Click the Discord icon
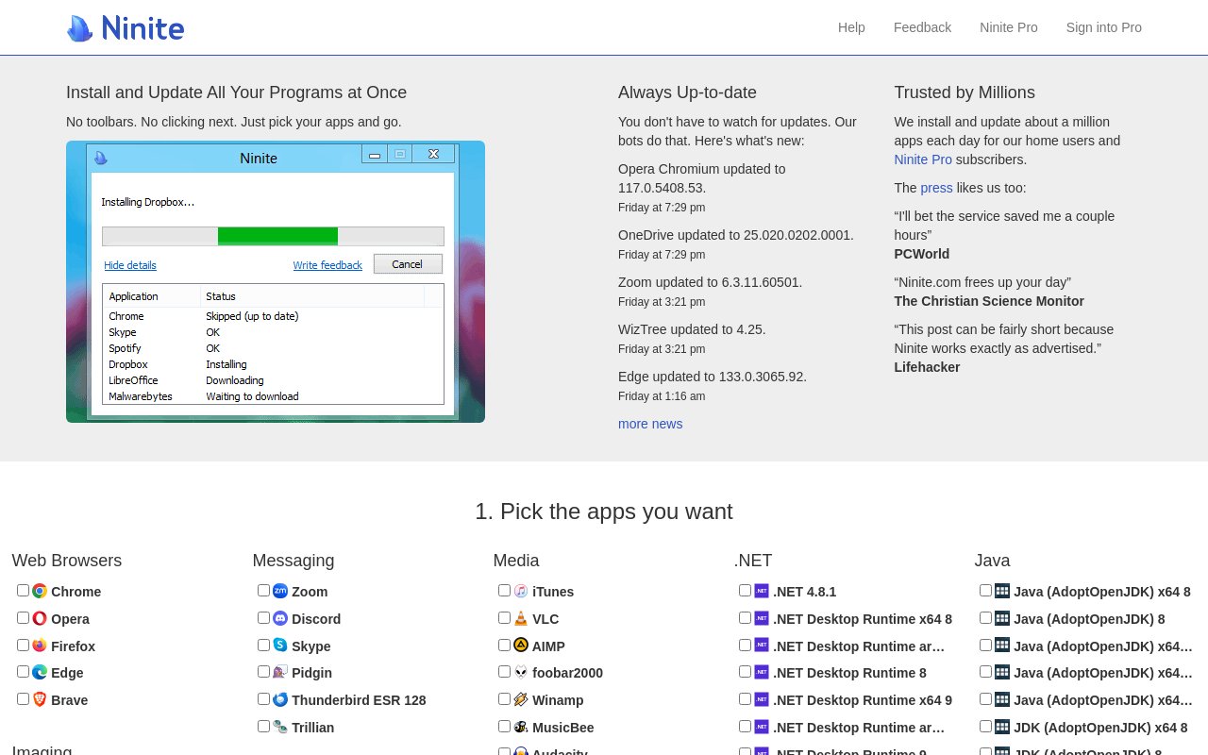Screen dimensions: 1208x755 (x=280, y=618)
